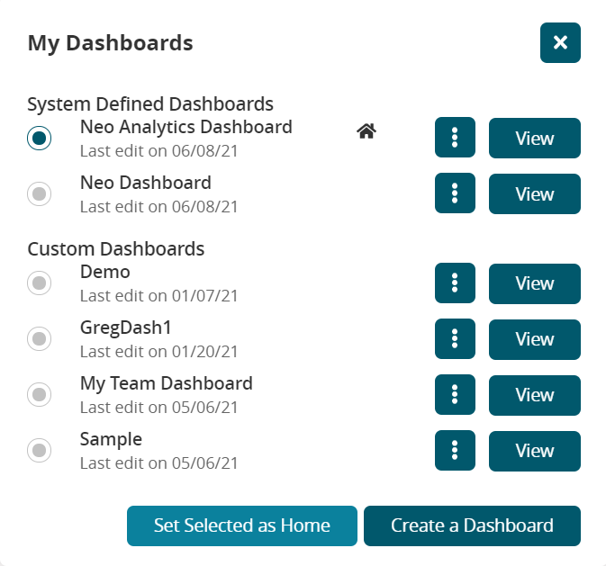Select the Neo Dashboard radio button
606x566 pixels.
tap(40, 193)
